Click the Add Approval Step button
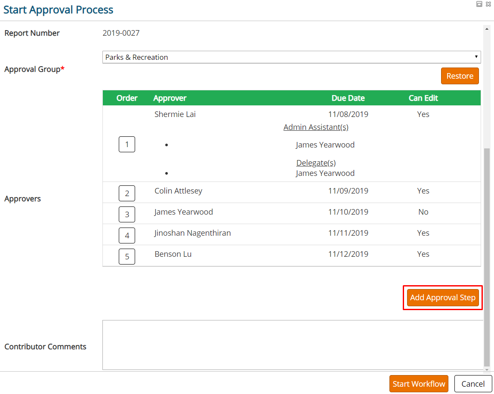This screenshot has height=394, width=494. coord(443,298)
